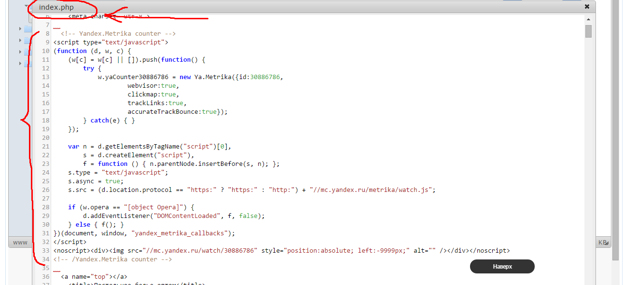Click the noscript img tag line
Image resolution: width=637 pixels, height=285 pixels.
281,251
